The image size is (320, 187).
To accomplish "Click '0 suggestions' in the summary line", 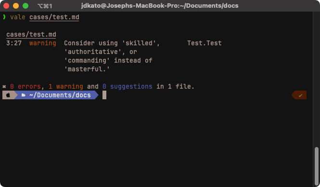I will (128, 86).
